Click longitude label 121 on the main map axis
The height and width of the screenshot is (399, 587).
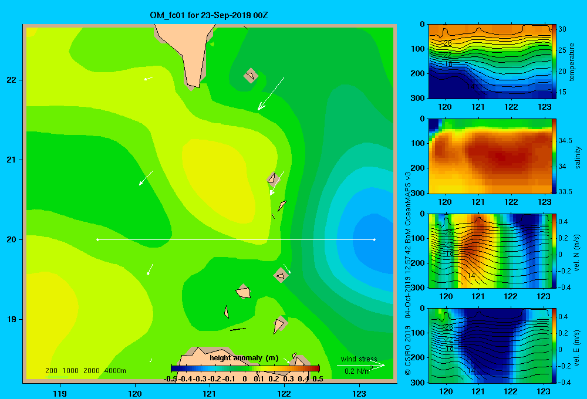tap(210, 393)
